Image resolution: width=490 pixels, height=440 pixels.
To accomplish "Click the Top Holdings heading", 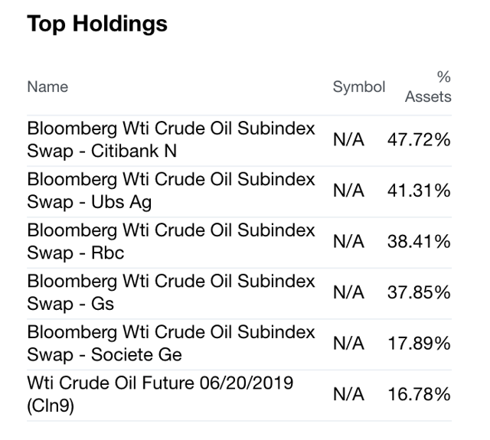I will click(x=97, y=24).
